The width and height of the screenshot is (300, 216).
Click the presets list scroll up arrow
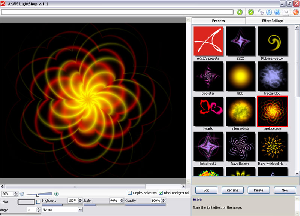297,27
